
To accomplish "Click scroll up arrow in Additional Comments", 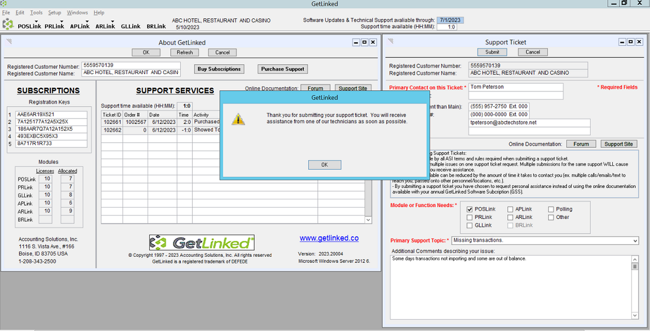I will [635, 259].
